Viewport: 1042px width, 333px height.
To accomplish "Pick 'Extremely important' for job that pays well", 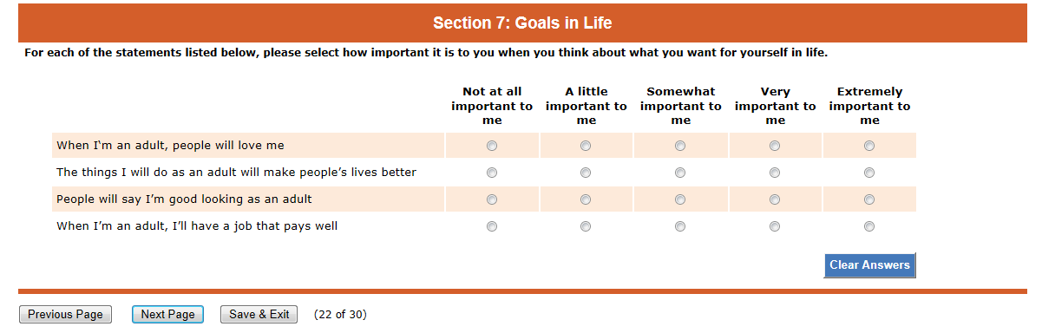I will (x=869, y=226).
